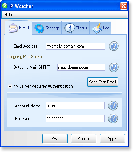Click the Send Test Email button
The height and width of the screenshot is (152, 133).
[x=103, y=82]
